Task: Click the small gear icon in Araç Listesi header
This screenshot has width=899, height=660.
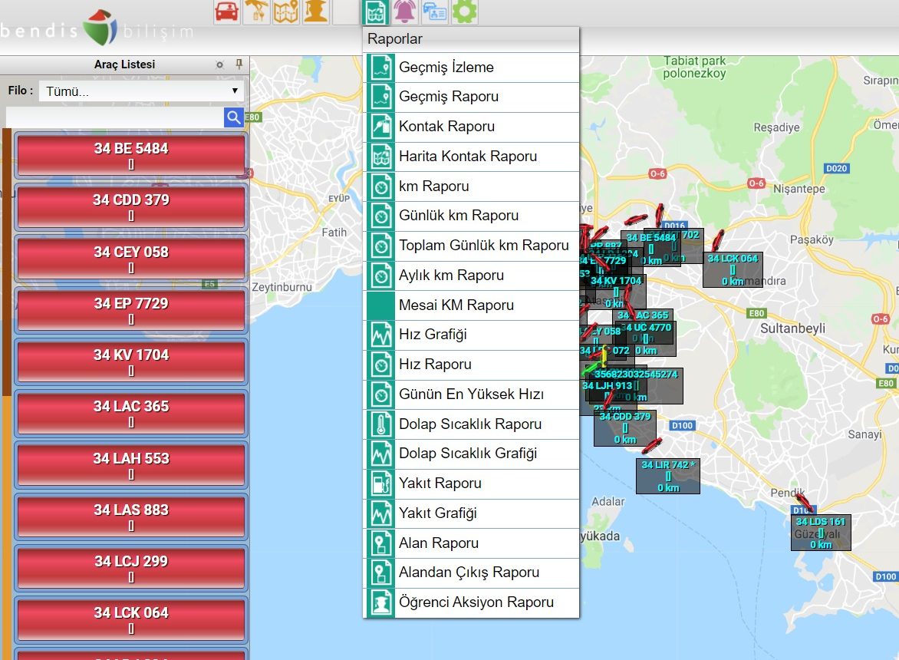Action: pos(219,64)
